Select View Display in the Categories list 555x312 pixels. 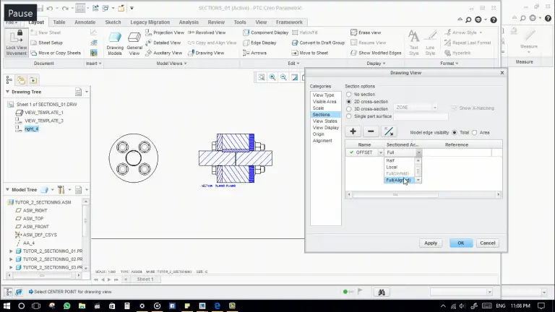click(x=325, y=127)
